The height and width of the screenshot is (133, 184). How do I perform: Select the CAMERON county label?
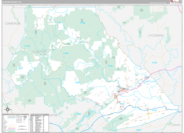pyautogui.click(x=13, y=24)
